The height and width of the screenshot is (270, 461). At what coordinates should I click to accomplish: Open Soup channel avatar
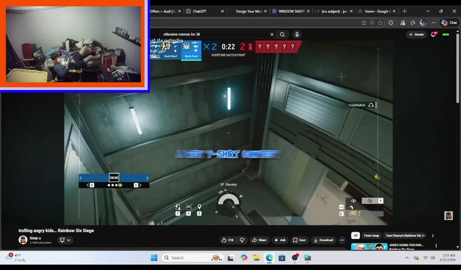23,240
